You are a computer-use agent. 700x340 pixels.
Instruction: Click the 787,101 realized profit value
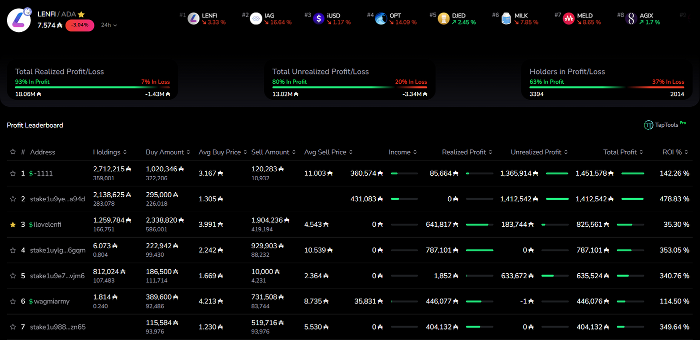[441, 250]
